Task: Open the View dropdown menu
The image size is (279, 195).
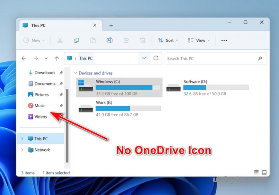Action: pyautogui.click(x=199, y=40)
